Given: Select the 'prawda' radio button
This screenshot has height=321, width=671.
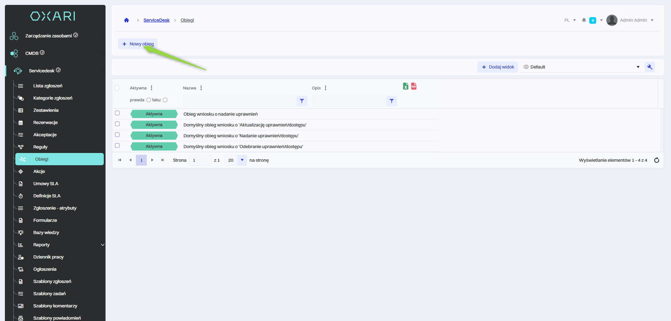Looking at the screenshot, I should 149,100.
